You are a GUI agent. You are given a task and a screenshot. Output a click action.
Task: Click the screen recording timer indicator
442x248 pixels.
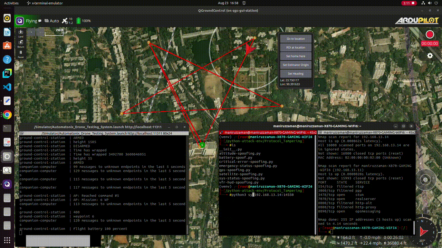[410, 3]
